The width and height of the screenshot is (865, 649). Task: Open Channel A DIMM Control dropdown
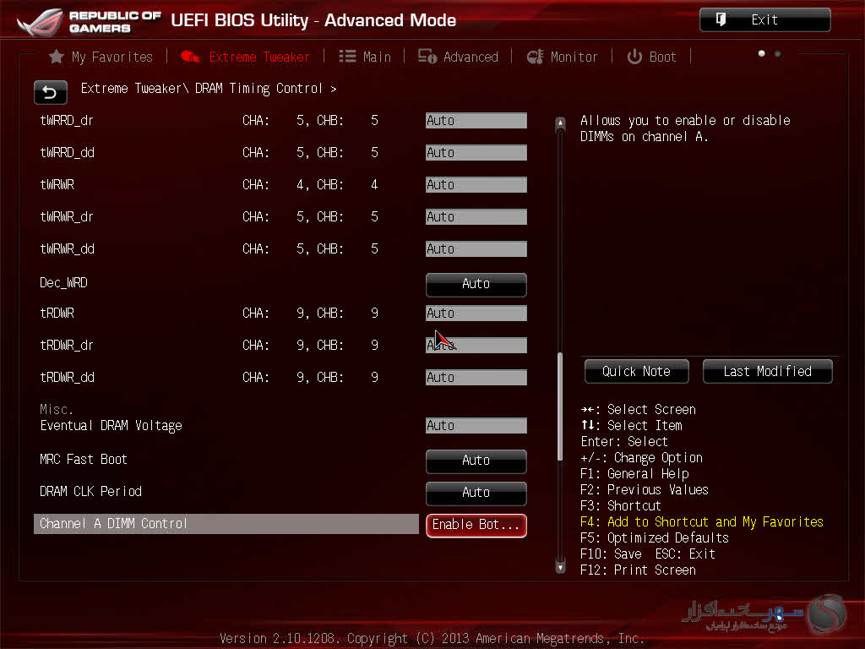[x=476, y=525]
